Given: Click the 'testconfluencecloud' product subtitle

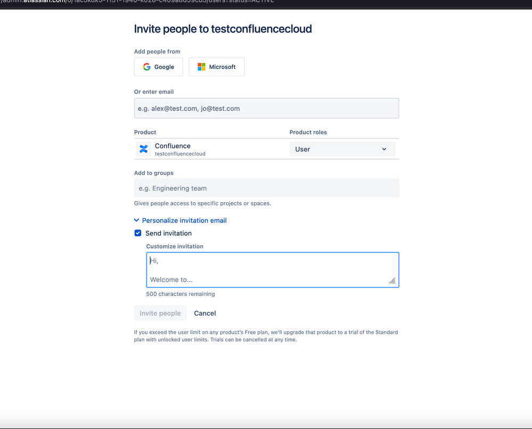Looking at the screenshot, I should coord(180,154).
